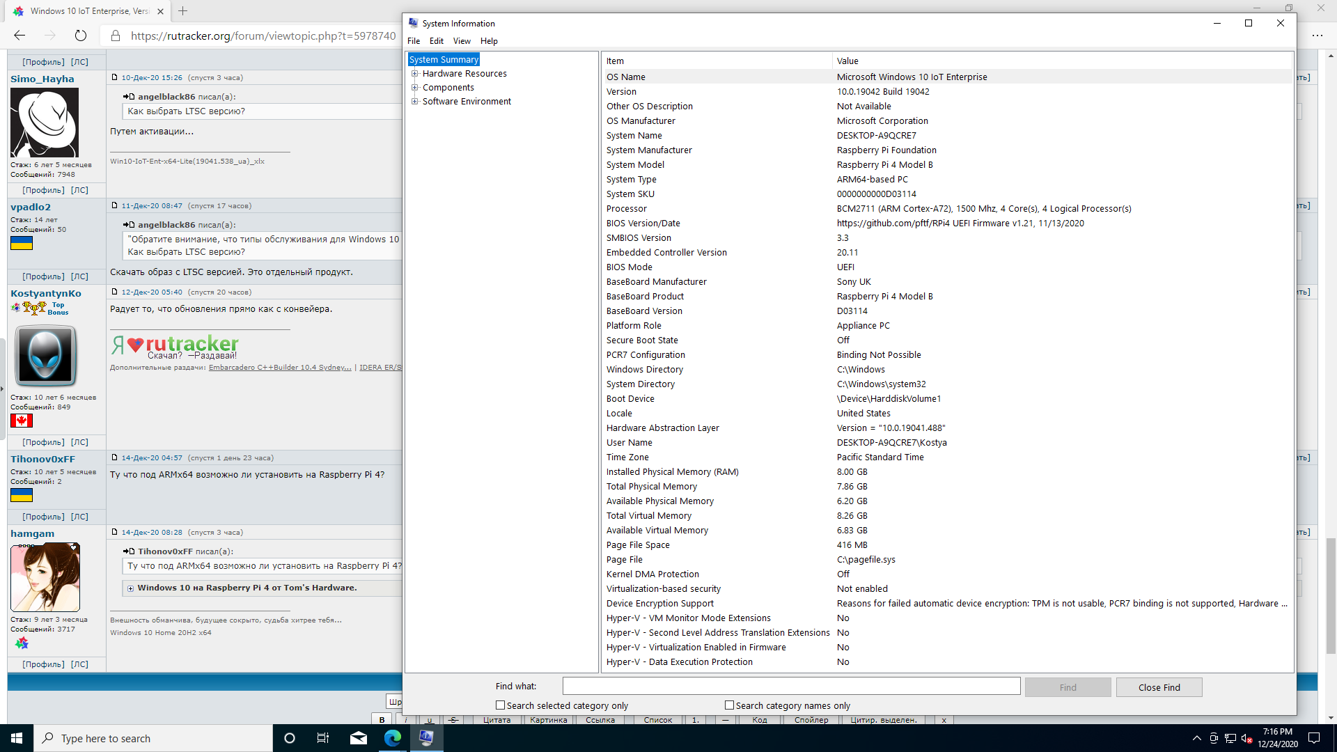
Task: Click the disabled Find button
Action: 1068,687
